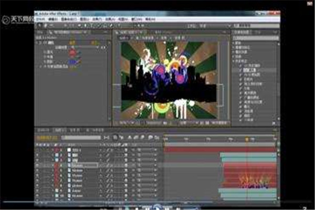Click the Effects & Presets vertical scrollbar
This screenshot has width=315, height=210.
[278, 80]
